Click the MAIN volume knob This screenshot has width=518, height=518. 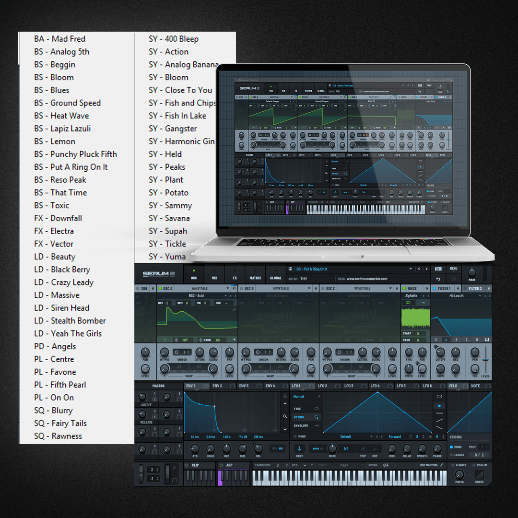(x=471, y=272)
